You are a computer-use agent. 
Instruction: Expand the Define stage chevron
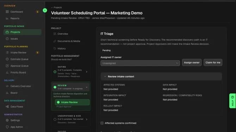click(x=87, y=72)
